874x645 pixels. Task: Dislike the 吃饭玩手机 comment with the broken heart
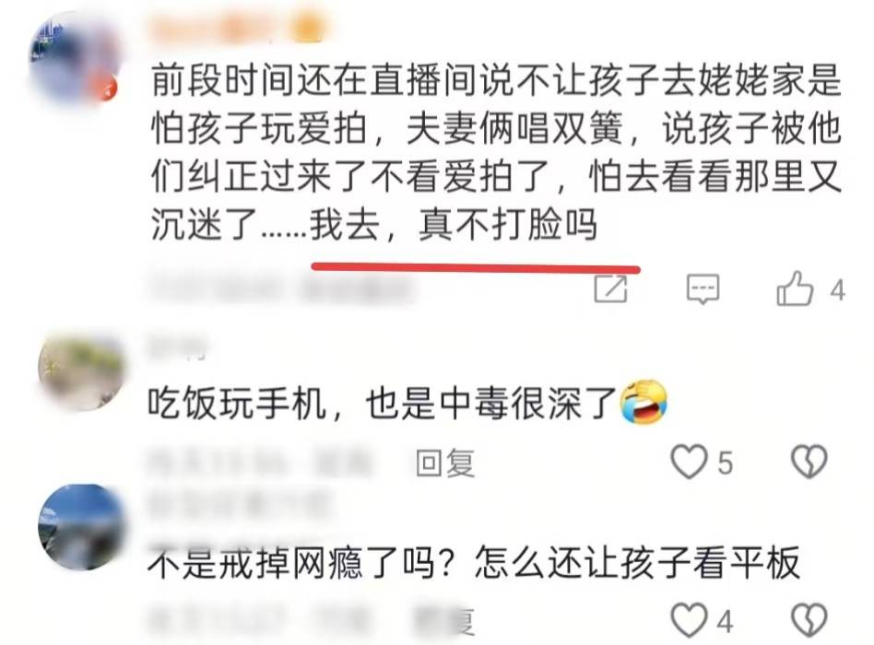coord(809,462)
